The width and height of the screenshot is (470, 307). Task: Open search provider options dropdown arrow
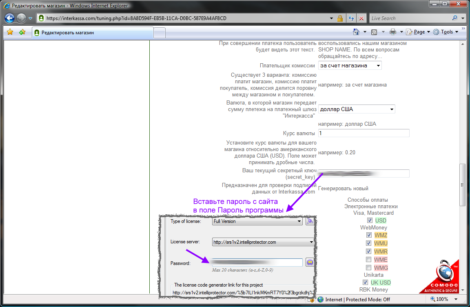[463, 18]
